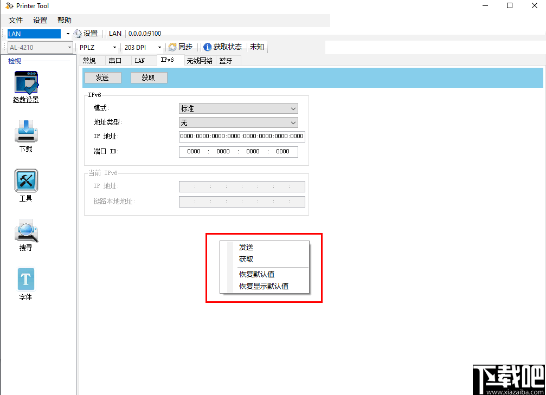
Task: Open the 模式 dropdown showing 标准
Action: [237, 108]
